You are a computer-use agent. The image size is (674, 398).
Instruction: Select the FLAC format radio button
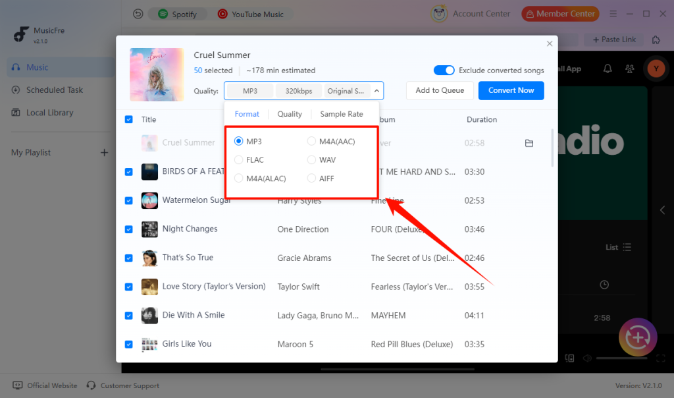238,159
